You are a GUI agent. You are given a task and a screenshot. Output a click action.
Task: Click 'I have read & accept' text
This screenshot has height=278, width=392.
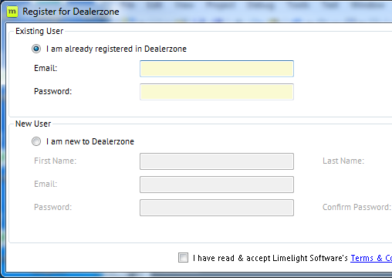pos(231,258)
